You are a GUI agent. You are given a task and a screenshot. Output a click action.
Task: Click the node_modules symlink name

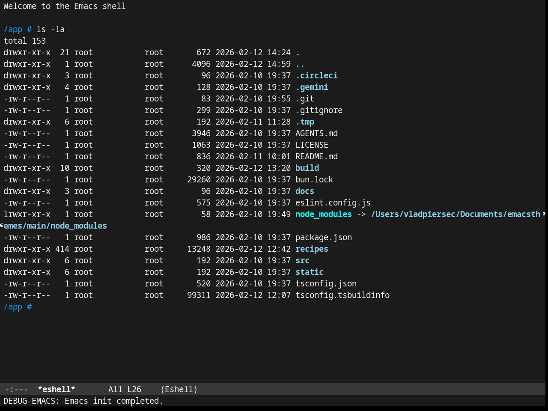pos(324,214)
